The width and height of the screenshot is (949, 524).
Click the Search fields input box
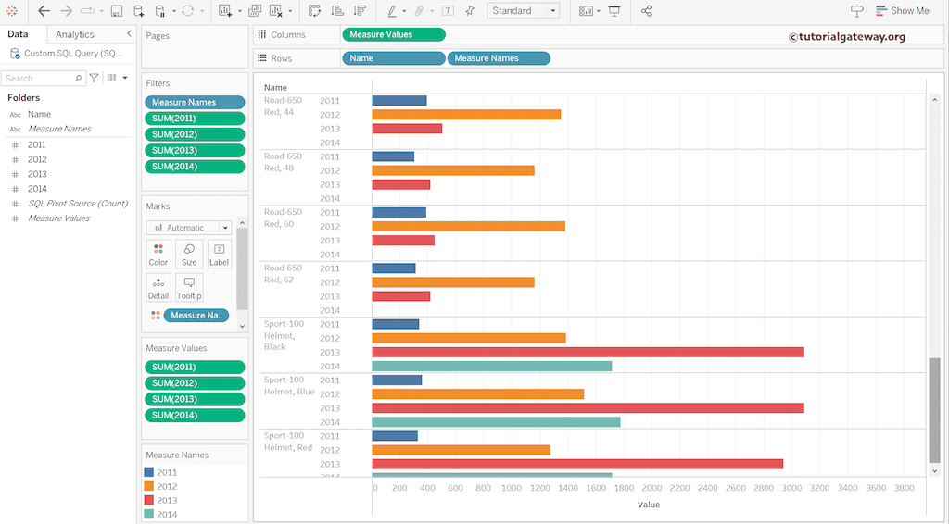pyautogui.click(x=42, y=79)
